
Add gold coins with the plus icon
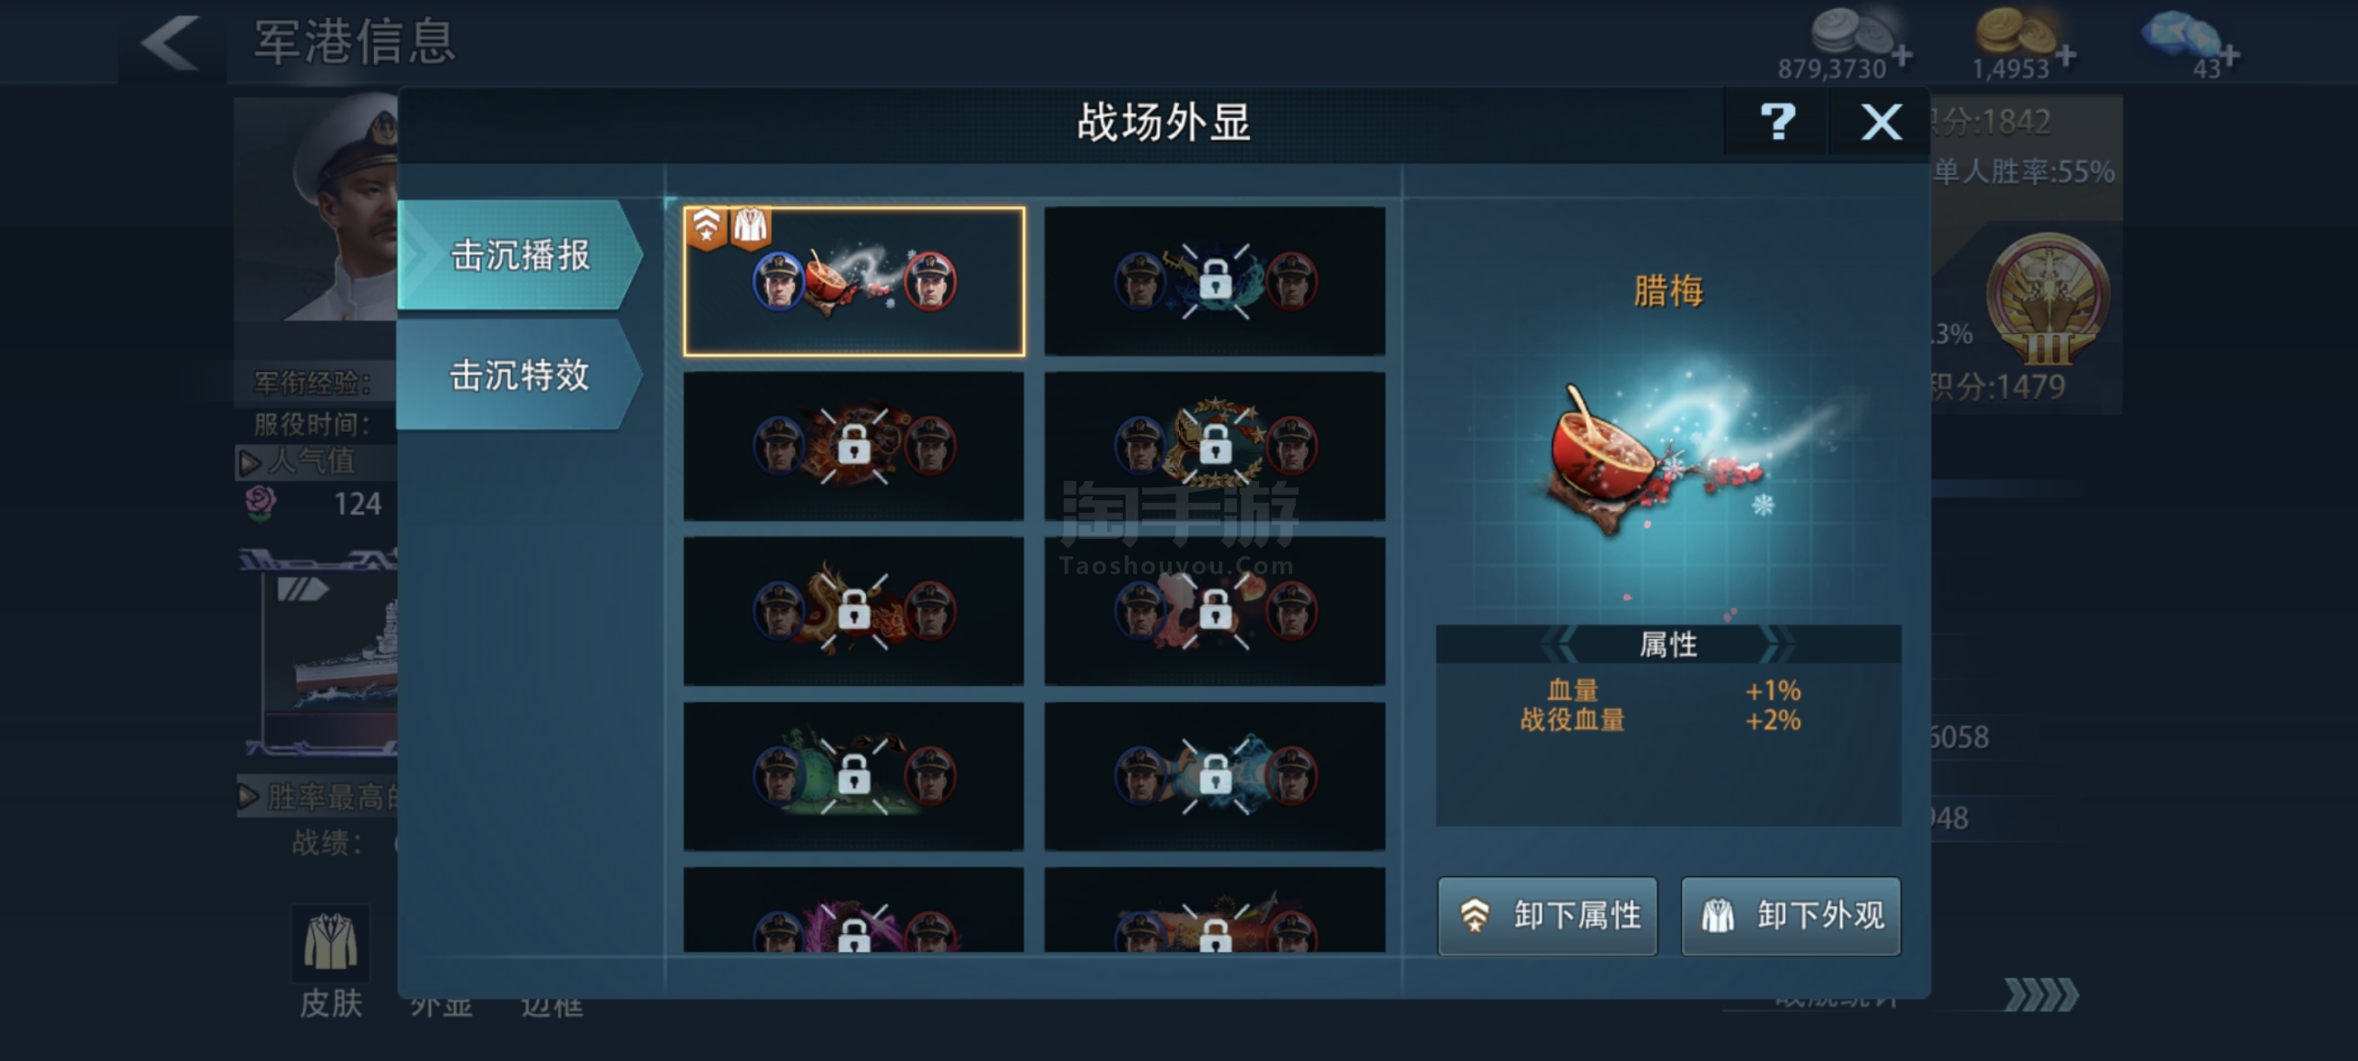pyautogui.click(x=2066, y=55)
